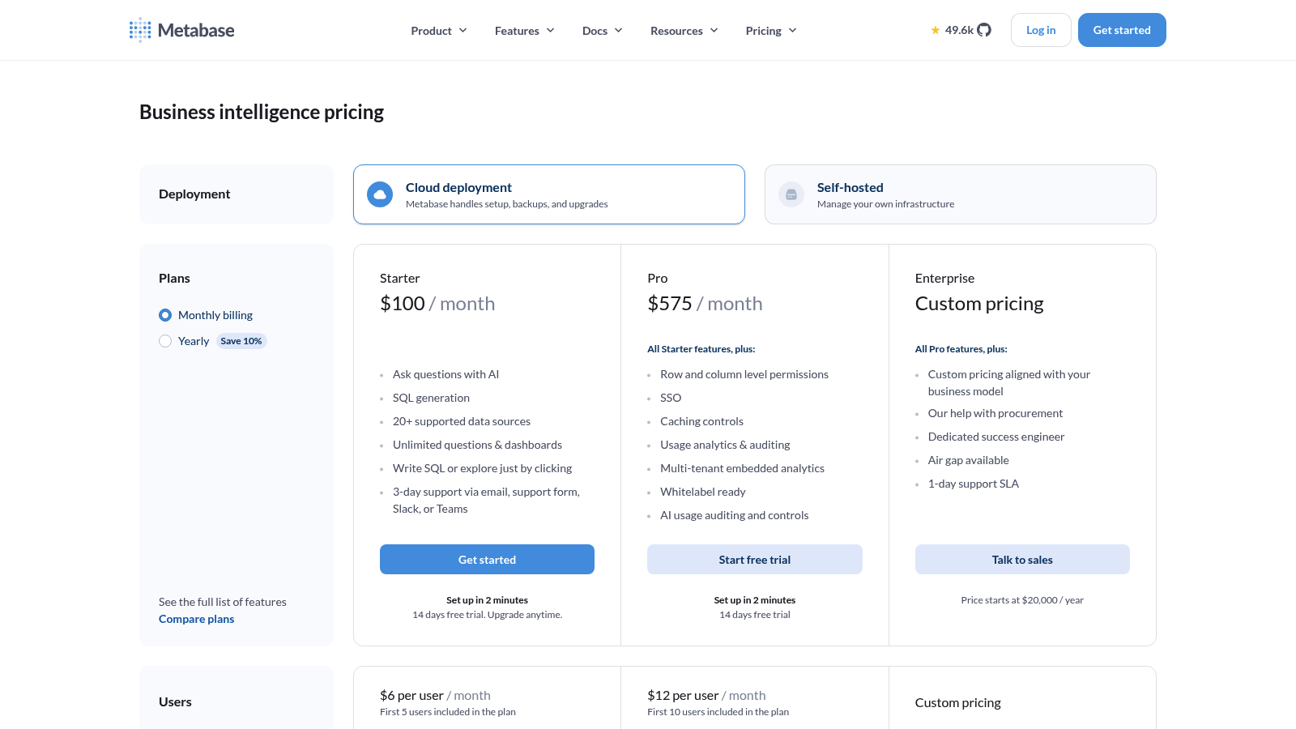Click the $100 / month Starter price

tap(437, 304)
